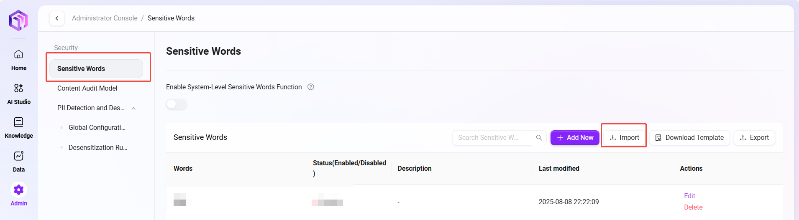Open the Home section

18,60
